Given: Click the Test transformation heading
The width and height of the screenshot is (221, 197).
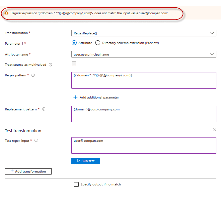Looking at the screenshot, I should pos(23,131).
